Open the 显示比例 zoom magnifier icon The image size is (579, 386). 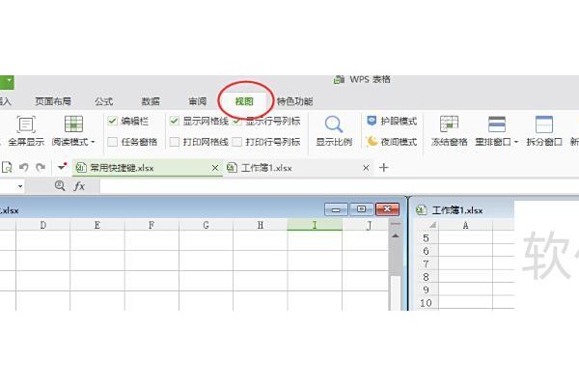[334, 124]
